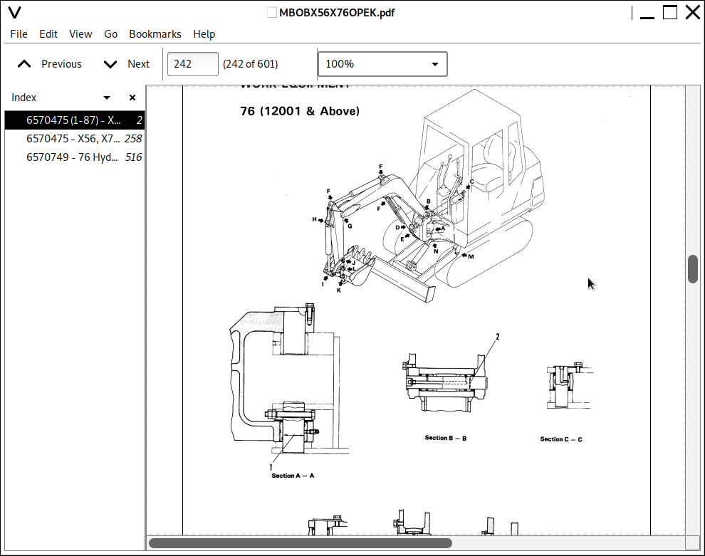Image resolution: width=705 pixels, height=556 pixels.
Task: Open the View menu
Action: (x=80, y=34)
